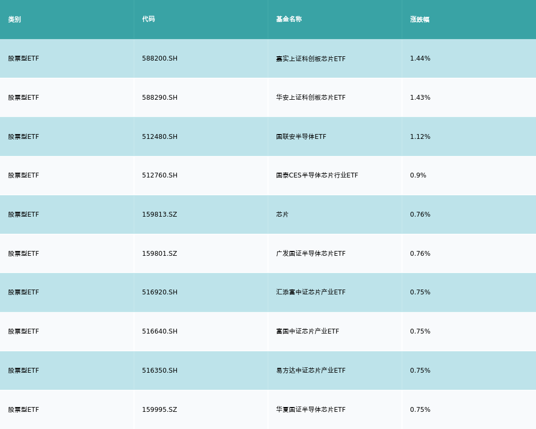Select code 159995.SZ
Image resolution: width=536 pixels, height=429 pixels.
(160, 410)
